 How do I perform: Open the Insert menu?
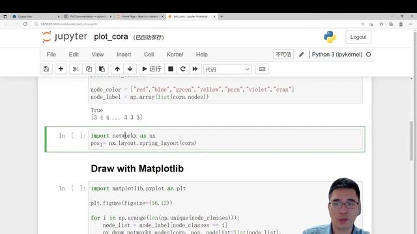124,55
